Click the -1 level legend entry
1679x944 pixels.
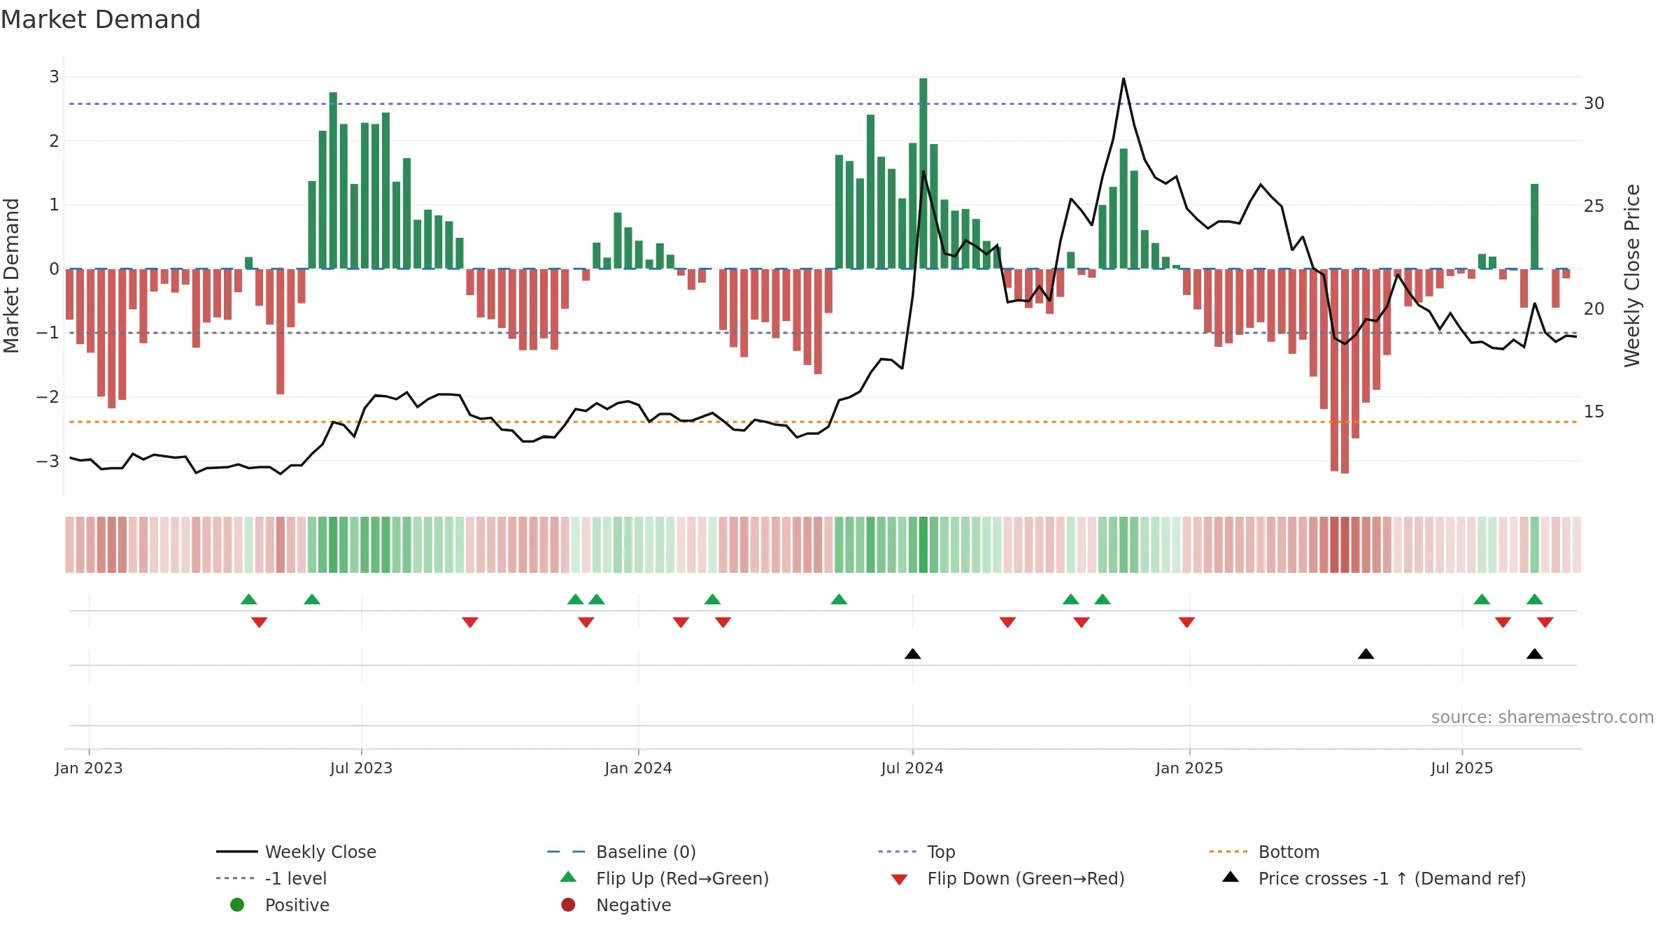271,878
